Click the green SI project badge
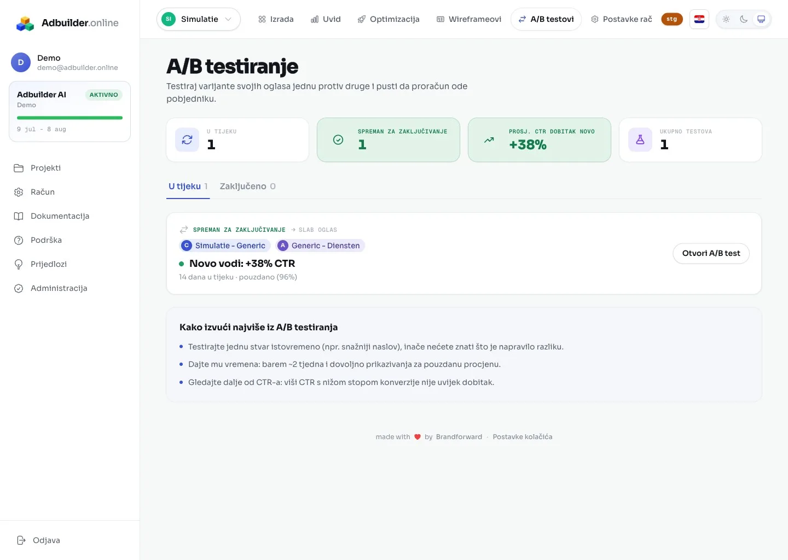The image size is (788, 560). click(x=169, y=19)
